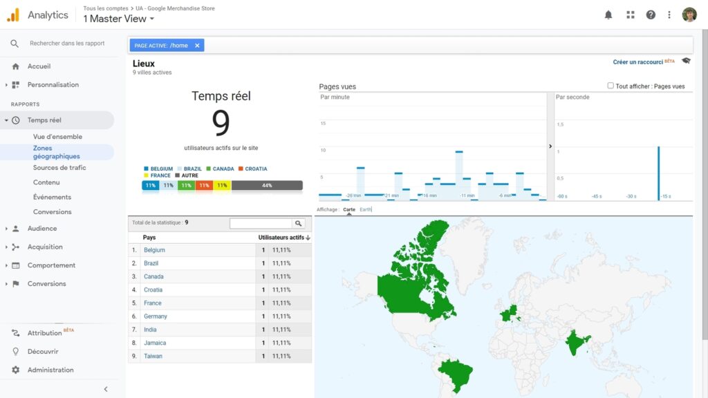
Task: Open the Acquisition section icon
Action: click(x=15, y=247)
